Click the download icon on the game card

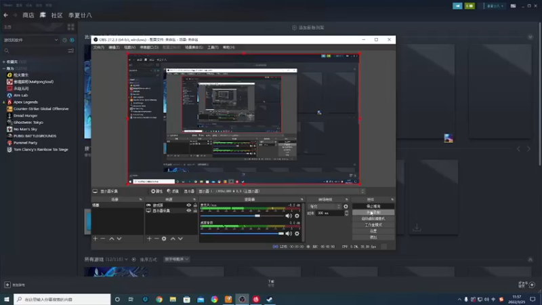[417, 227]
